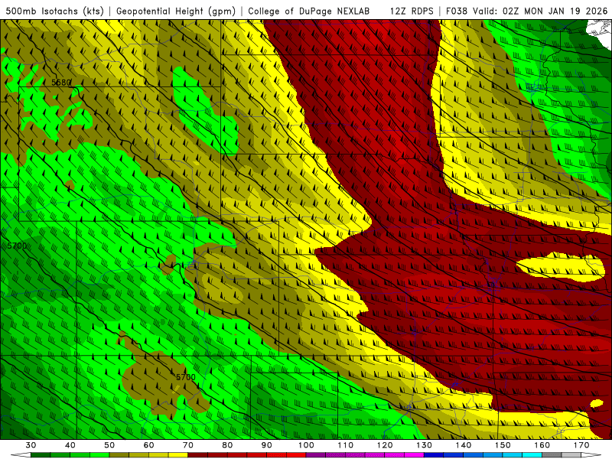The image size is (612, 459).
Task: Pick the blue 140–145 kt legend swatch
Action: coord(473,455)
